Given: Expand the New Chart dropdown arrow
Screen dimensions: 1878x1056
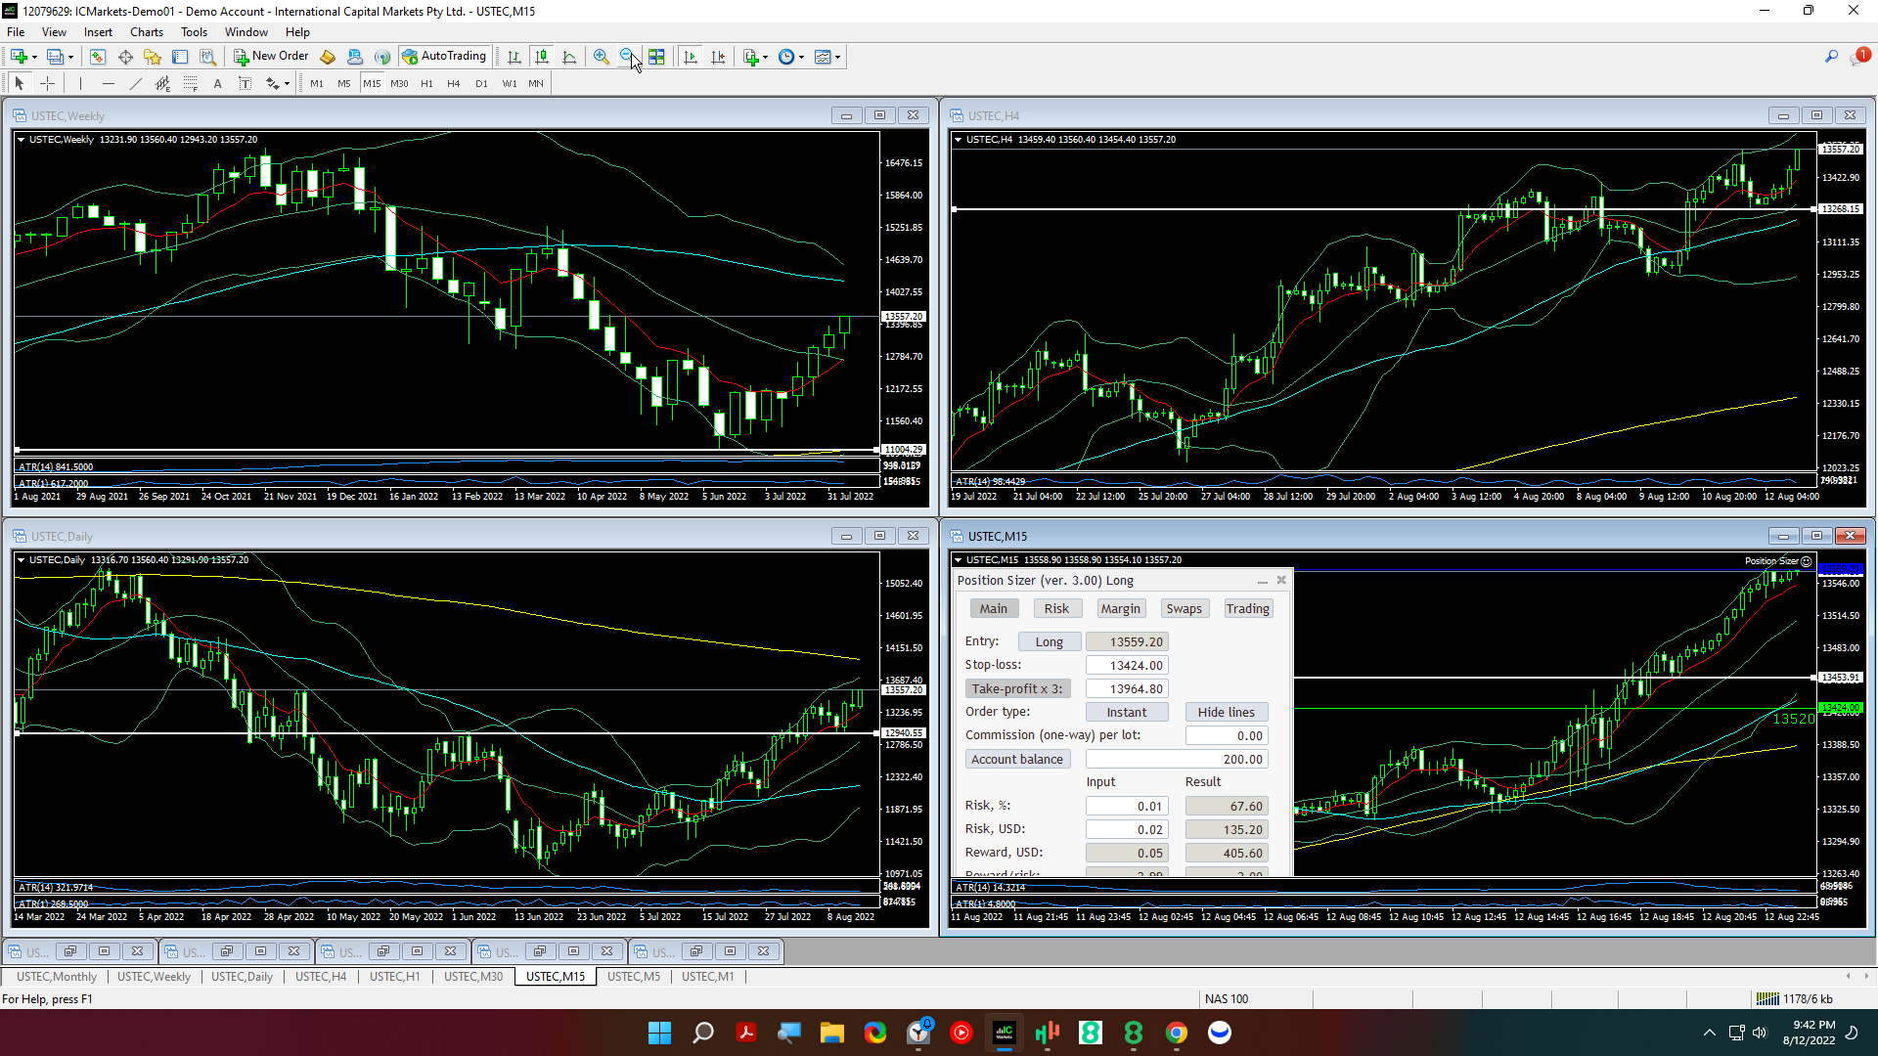Looking at the screenshot, I should (34, 58).
